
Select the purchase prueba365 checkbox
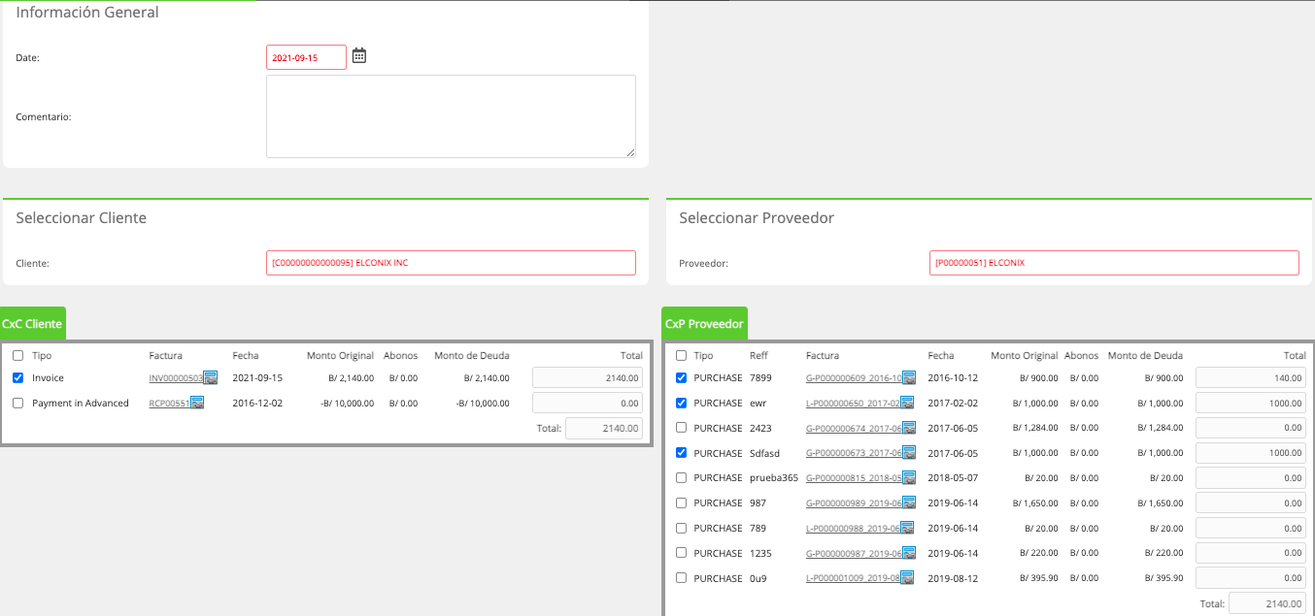click(681, 477)
